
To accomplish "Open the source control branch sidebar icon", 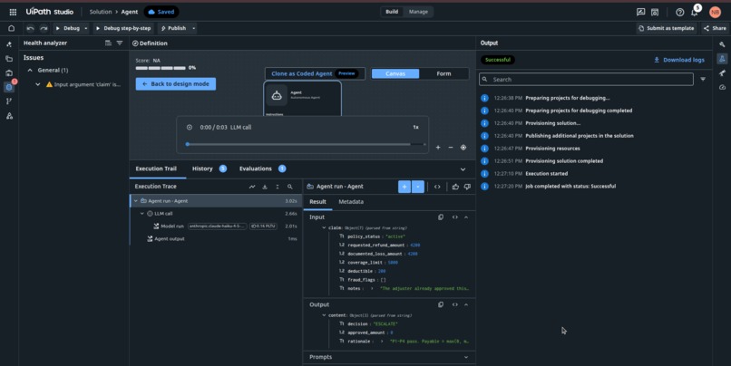I will click(x=9, y=101).
